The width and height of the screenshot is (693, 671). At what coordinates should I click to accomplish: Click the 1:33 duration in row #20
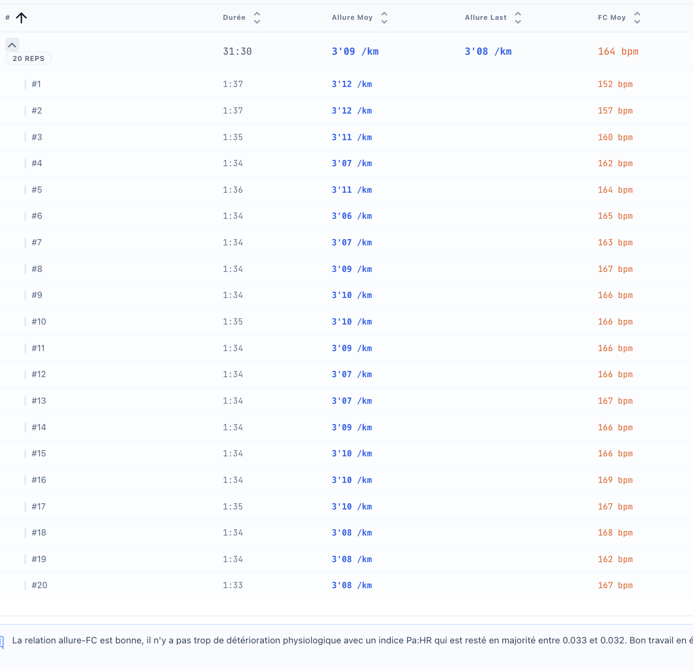click(x=233, y=586)
